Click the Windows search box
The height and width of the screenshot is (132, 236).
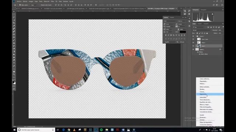pyautogui.click(x=36, y=130)
